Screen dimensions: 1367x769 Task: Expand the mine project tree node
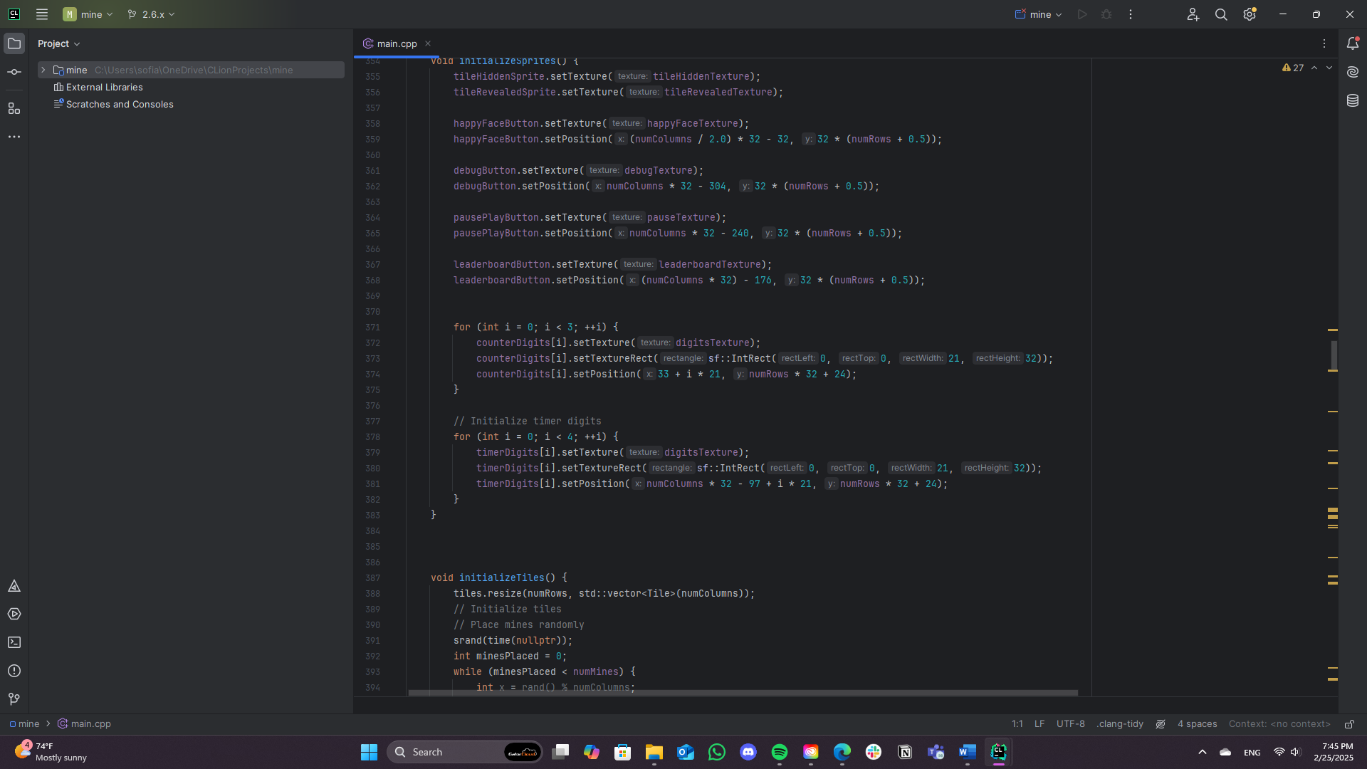(43, 70)
